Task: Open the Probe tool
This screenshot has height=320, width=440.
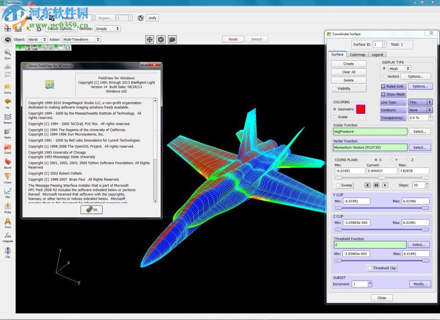Action: click(x=7, y=208)
